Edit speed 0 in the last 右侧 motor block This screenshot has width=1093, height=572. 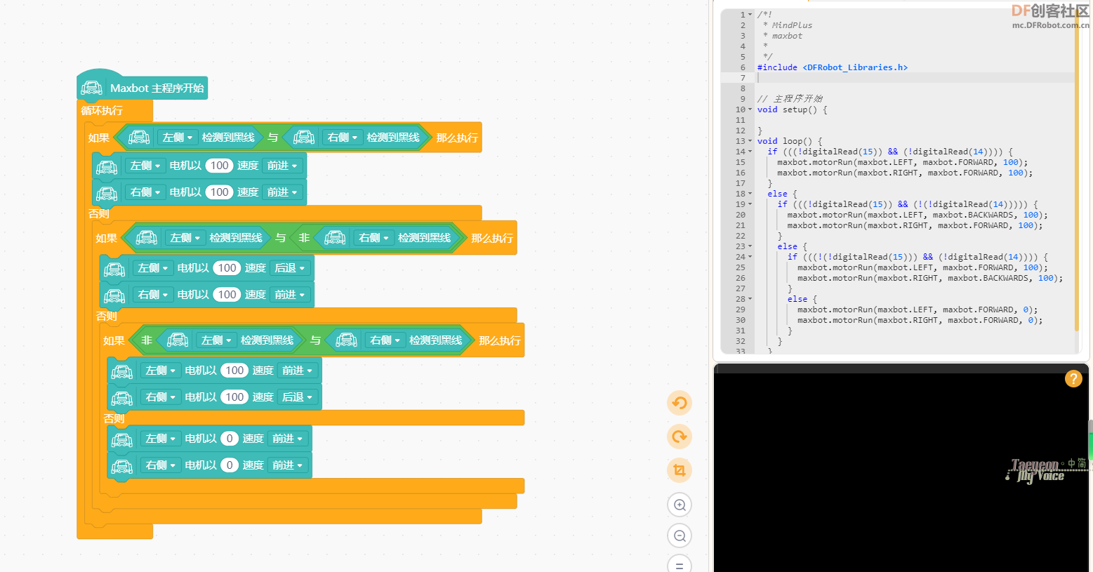230,465
